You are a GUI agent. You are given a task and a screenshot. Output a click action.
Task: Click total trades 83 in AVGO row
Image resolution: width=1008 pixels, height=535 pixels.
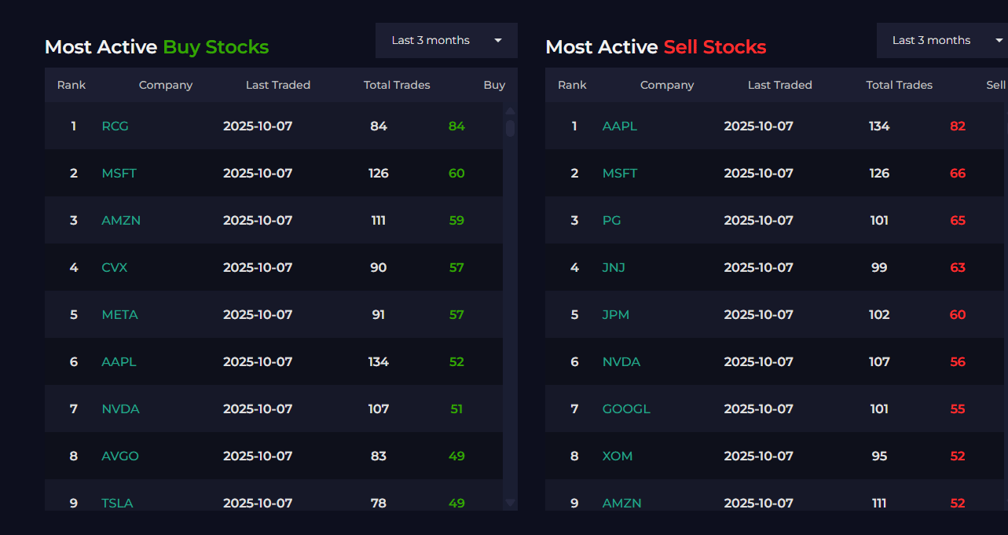click(379, 456)
